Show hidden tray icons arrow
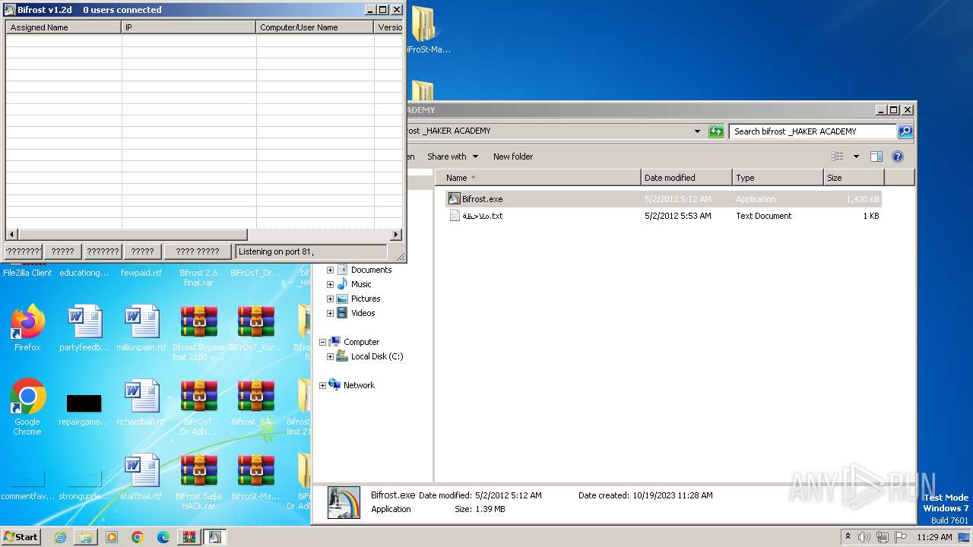Screen dimensions: 973x547 [848, 537]
